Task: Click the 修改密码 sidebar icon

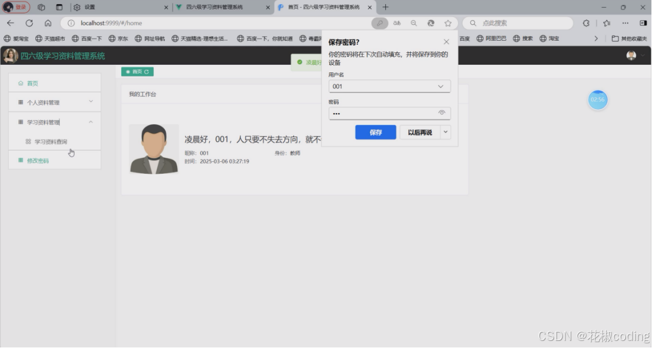Action: coord(20,160)
